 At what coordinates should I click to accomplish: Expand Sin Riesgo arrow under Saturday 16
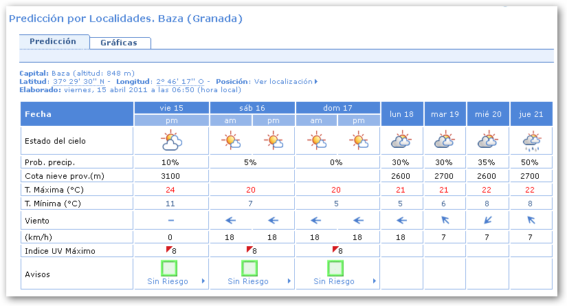(288, 281)
